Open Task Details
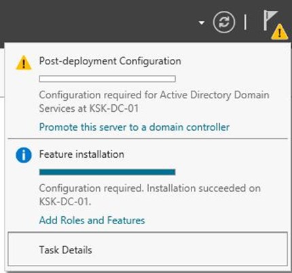This screenshot has height=273, width=292. [x=147, y=249]
